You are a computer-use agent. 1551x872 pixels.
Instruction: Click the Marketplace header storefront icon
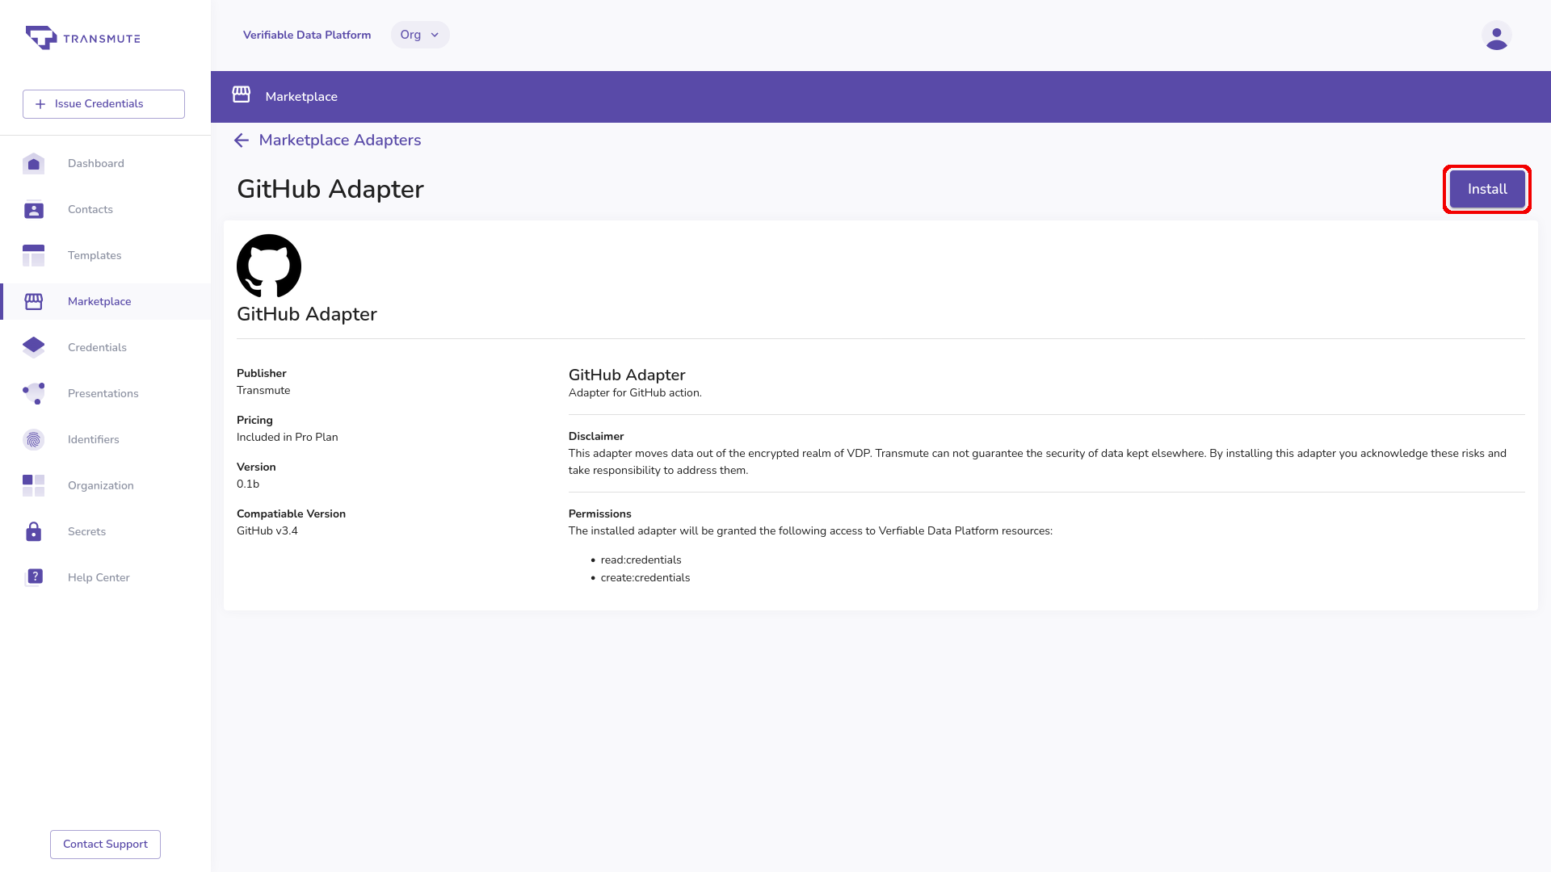(x=242, y=95)
